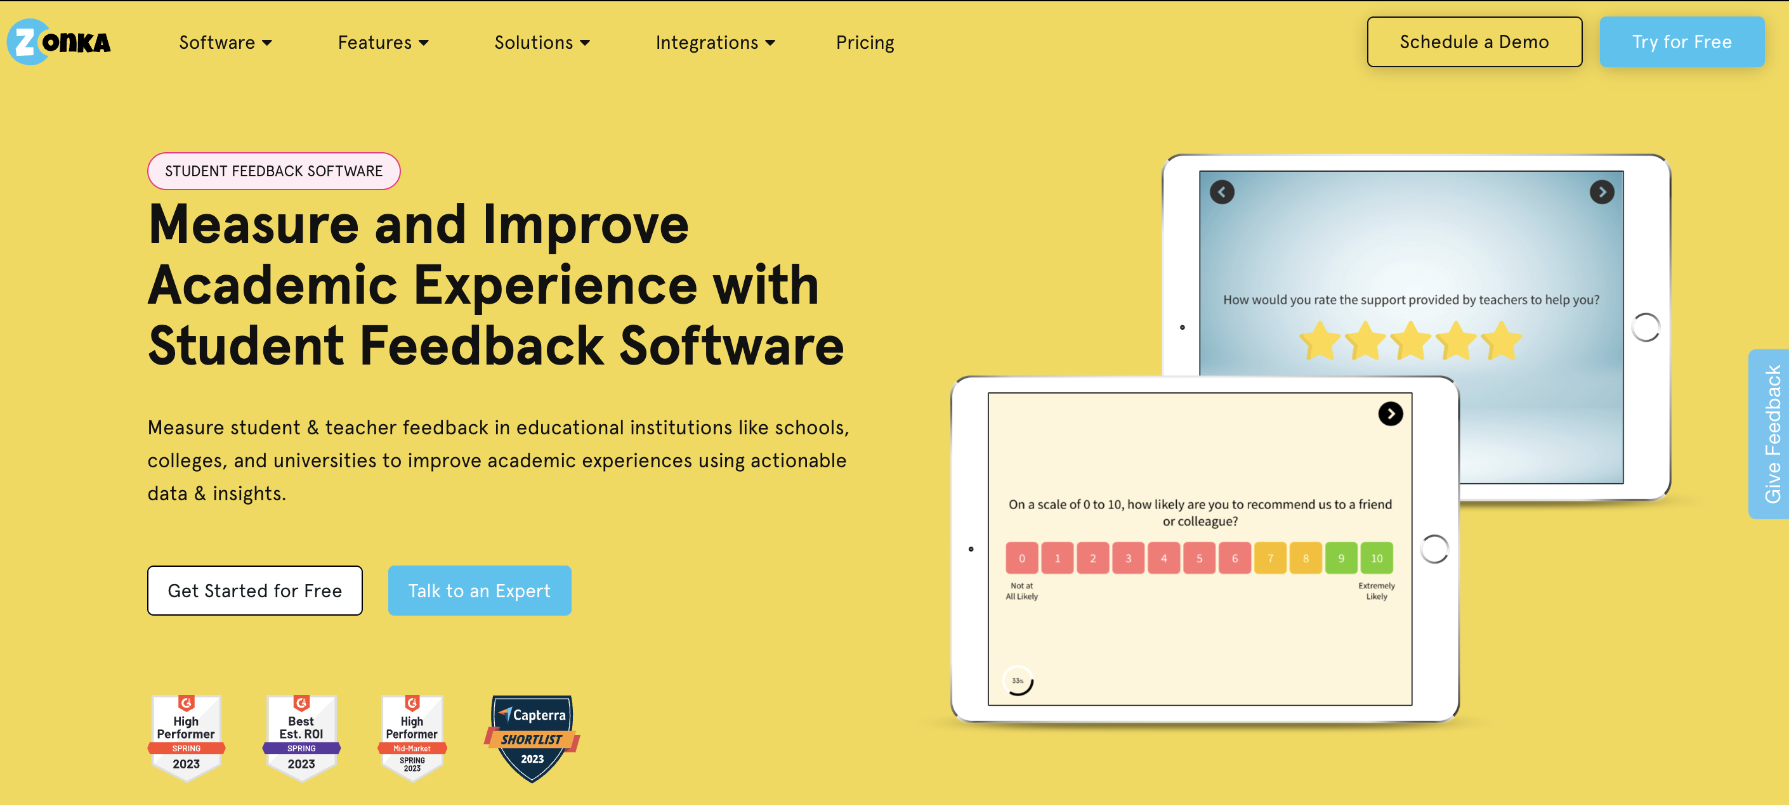Expand the Solutions dropdown menu
Viewport: 1789px width, 809px height.
[542, 42]
